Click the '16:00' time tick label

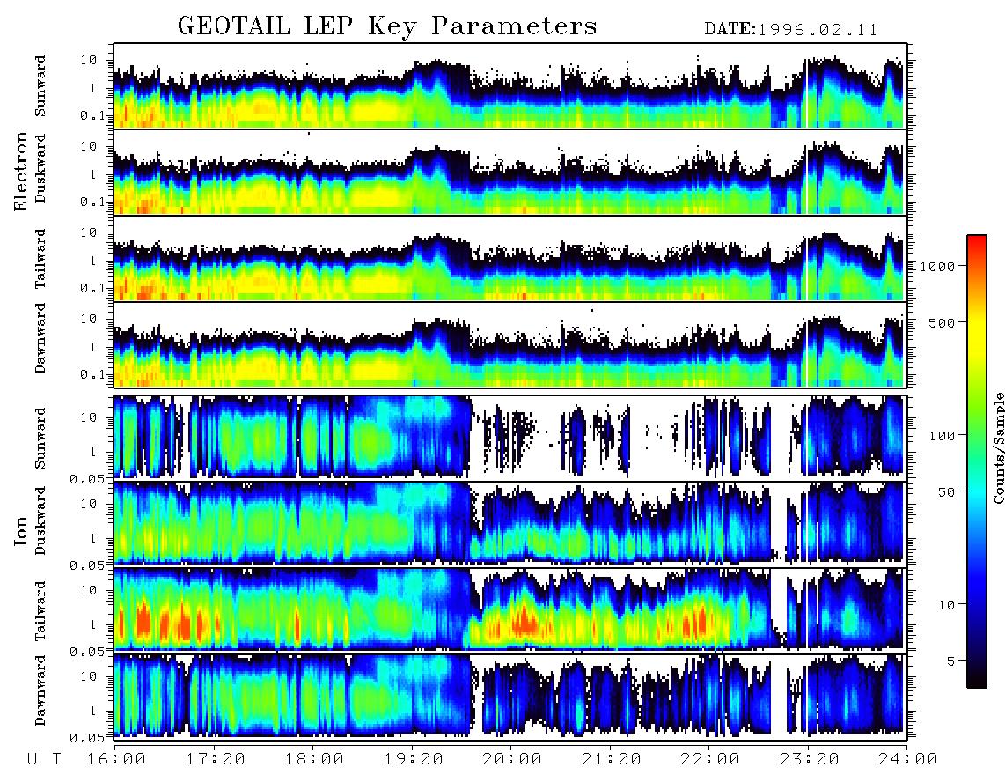coord(116,759)
